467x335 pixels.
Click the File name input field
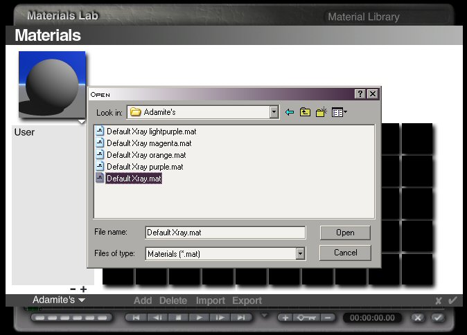coord(225,233)
